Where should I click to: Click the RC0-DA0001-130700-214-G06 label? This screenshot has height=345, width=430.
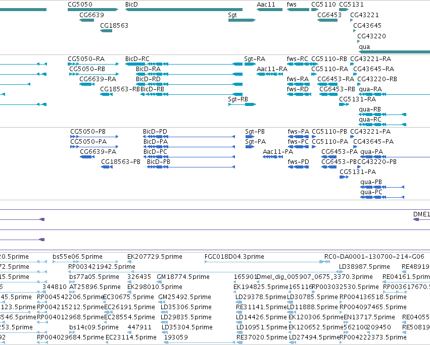coord(374,257)
